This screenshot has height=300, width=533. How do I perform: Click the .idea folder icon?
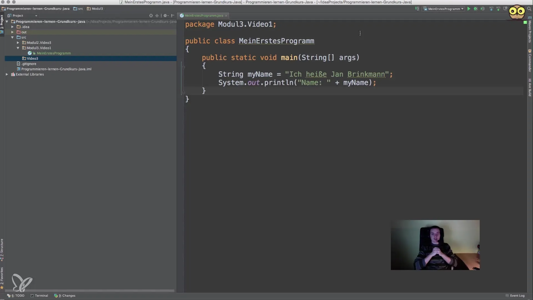click(x=19, y=27)
